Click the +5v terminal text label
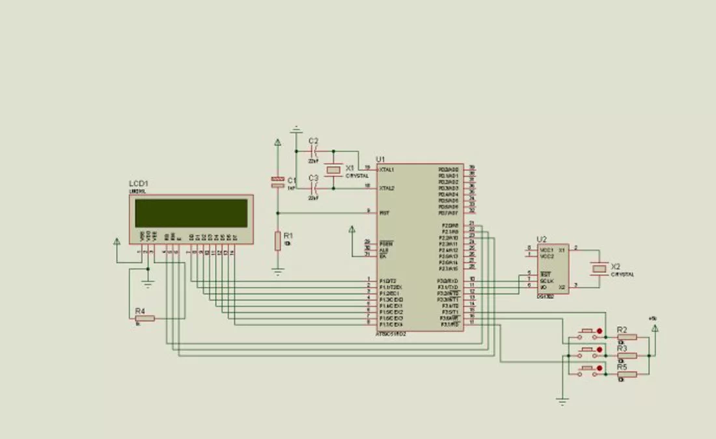This screenshot has width=716, height=439. (652, 319)
